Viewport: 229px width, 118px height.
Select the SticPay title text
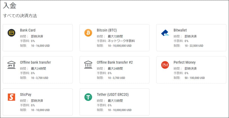tap(26, 95)
